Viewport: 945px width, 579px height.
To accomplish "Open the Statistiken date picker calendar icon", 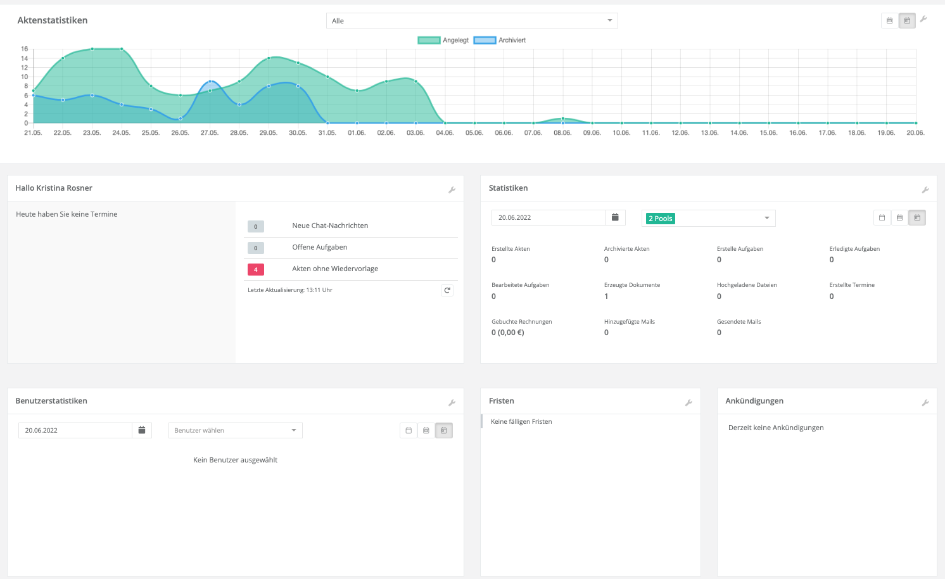I will 615,218.
